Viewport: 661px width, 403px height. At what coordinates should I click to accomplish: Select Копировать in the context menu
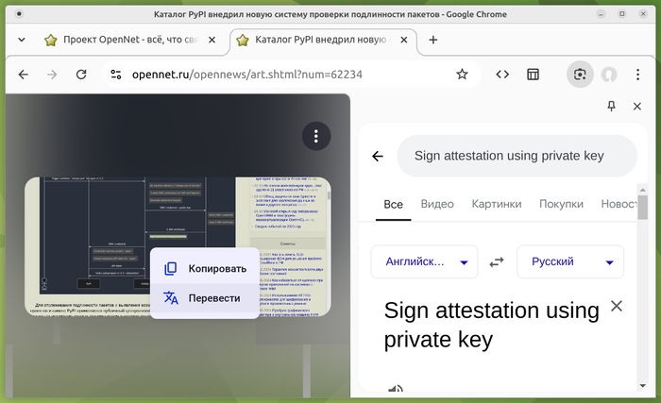(x=205, y=269)
